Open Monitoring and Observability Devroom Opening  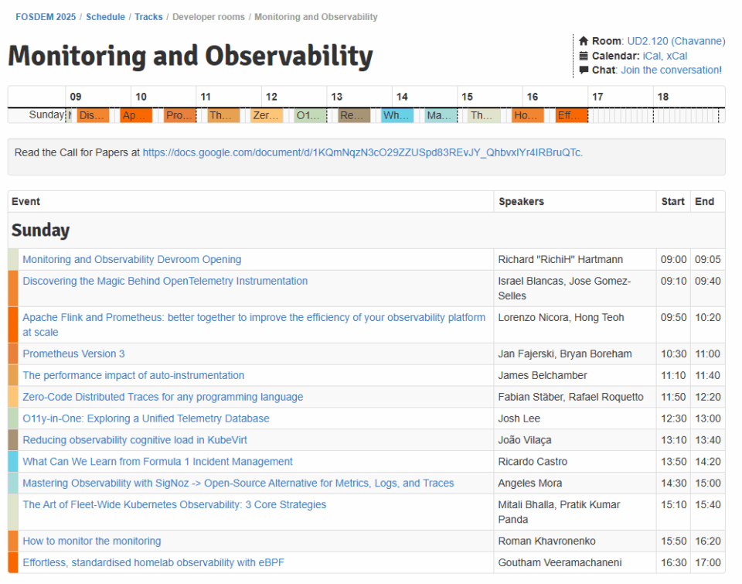pyautogui.click(x=131, y=260)
